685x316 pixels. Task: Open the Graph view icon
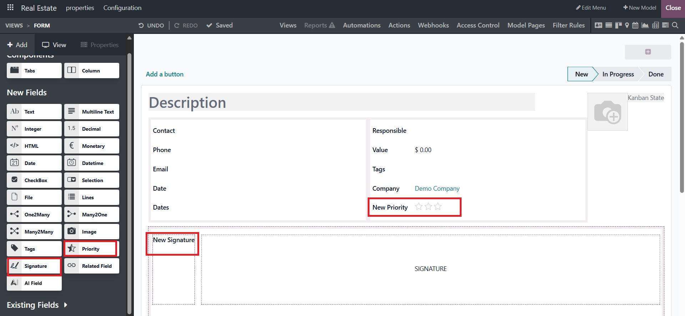(645, 25)
